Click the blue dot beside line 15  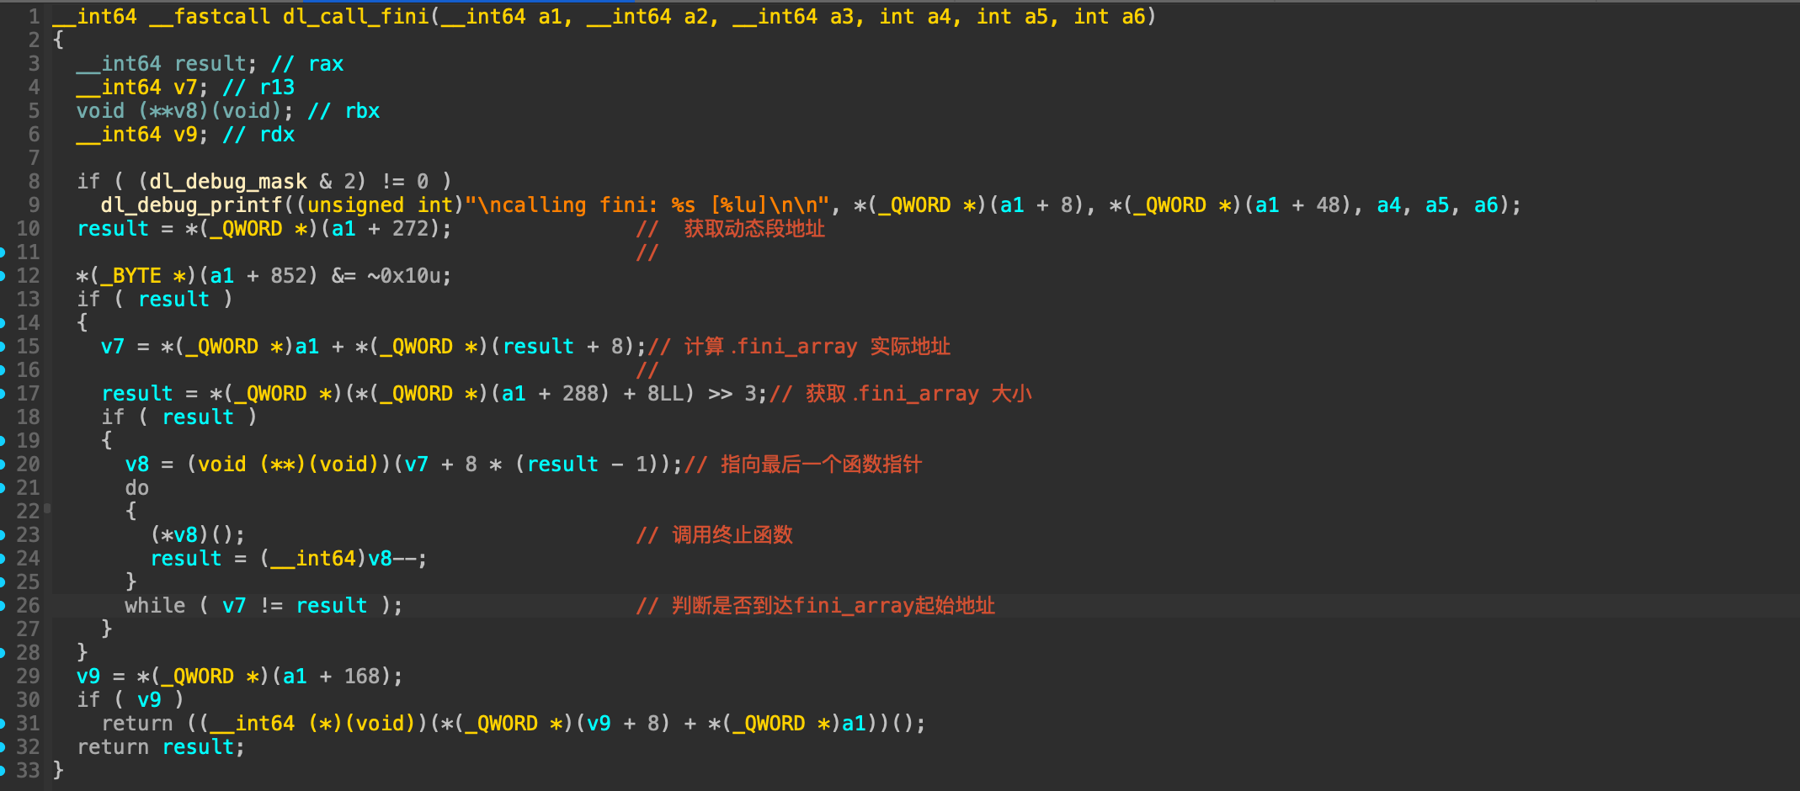coord(3,347)
